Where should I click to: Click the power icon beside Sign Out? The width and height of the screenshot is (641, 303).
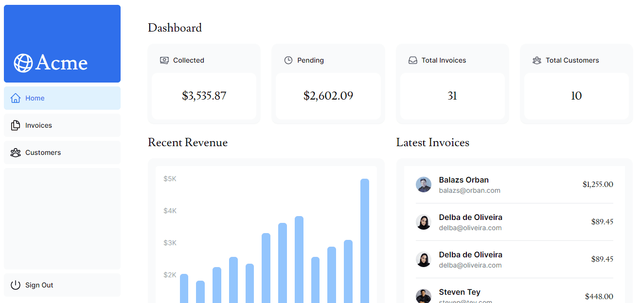coord(16,285)
